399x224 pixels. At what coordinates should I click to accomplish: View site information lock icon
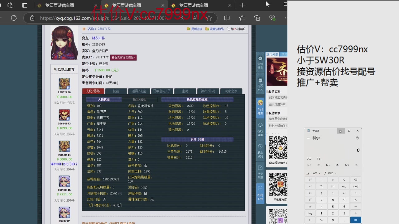[x=32, y=18]
